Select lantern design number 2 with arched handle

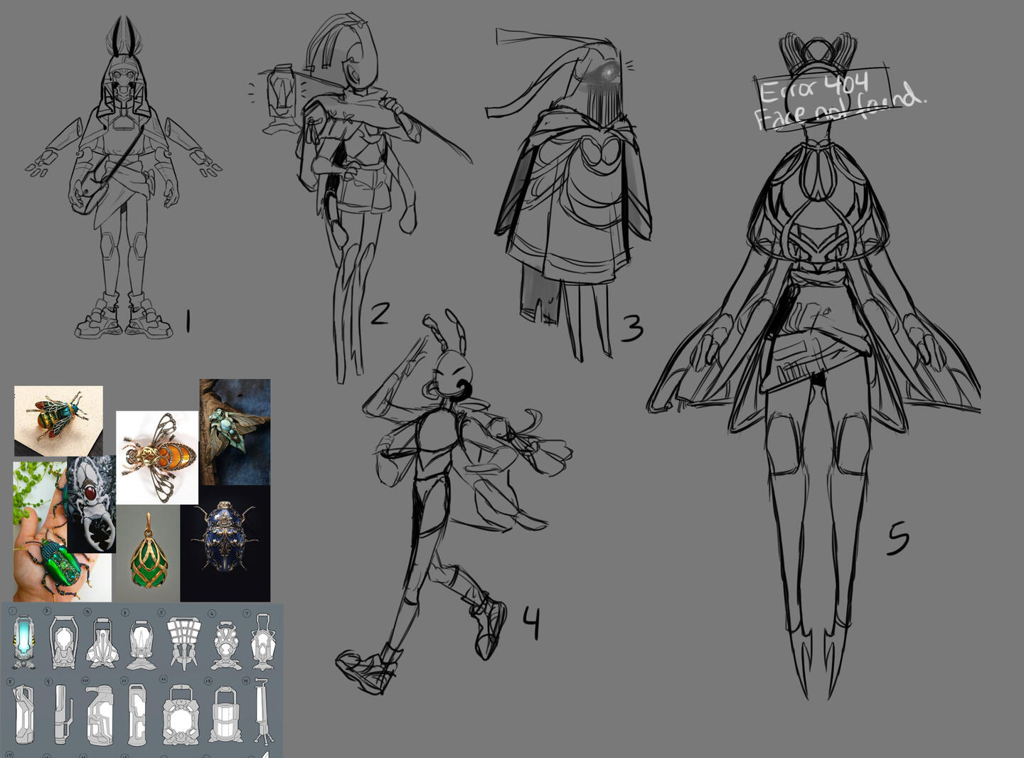click(63, 643)
